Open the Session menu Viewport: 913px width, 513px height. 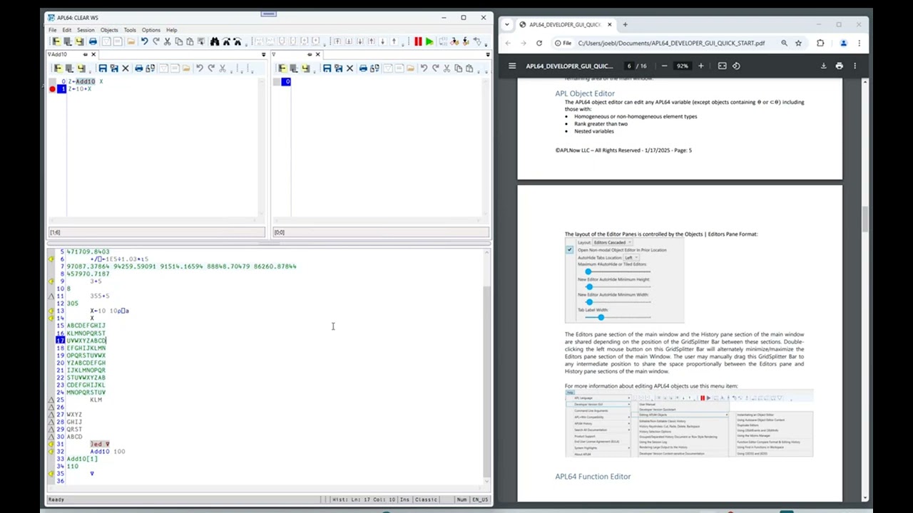point(86,30)
